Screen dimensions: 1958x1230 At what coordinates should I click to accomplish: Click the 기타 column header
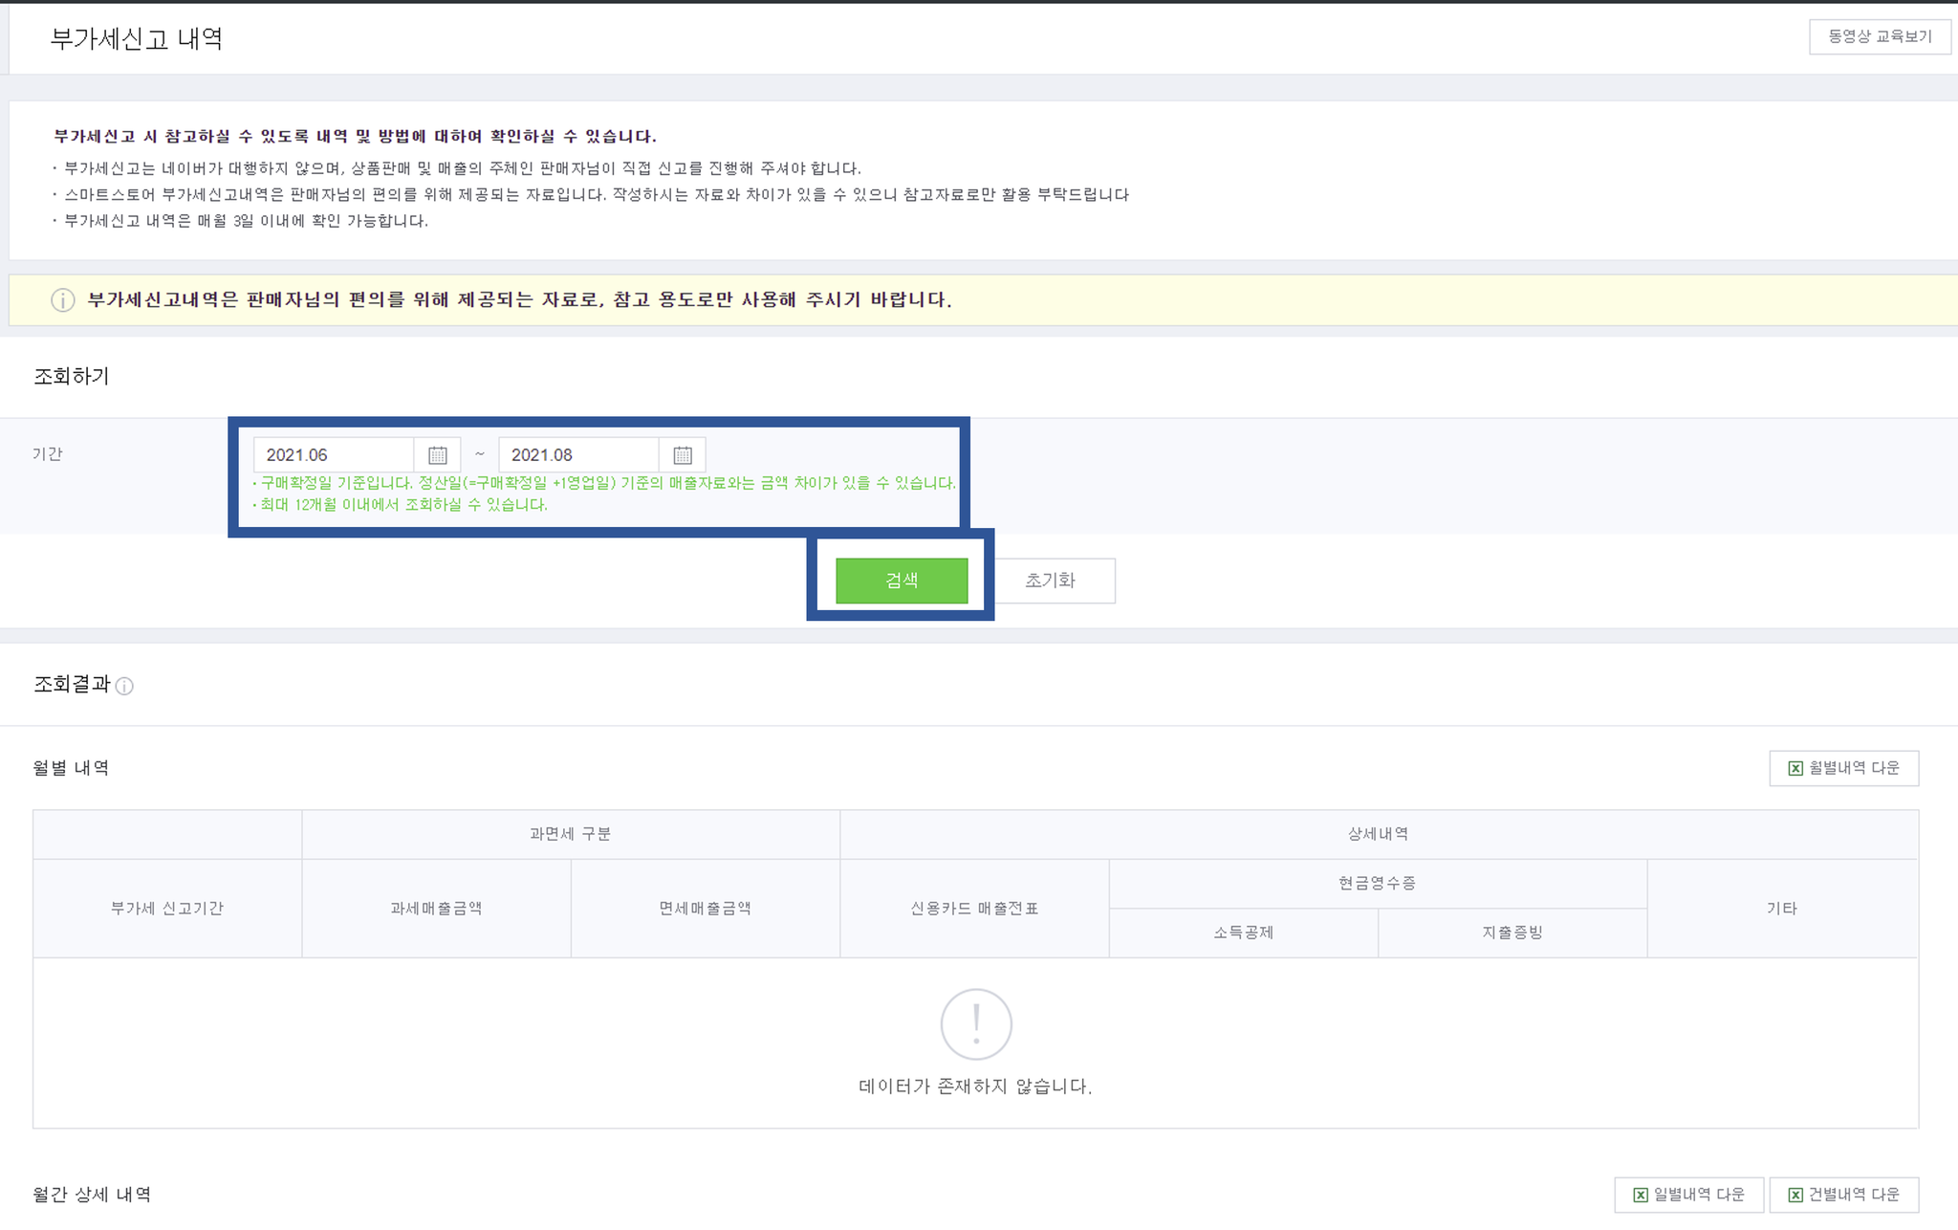(x=1782, y=909)
